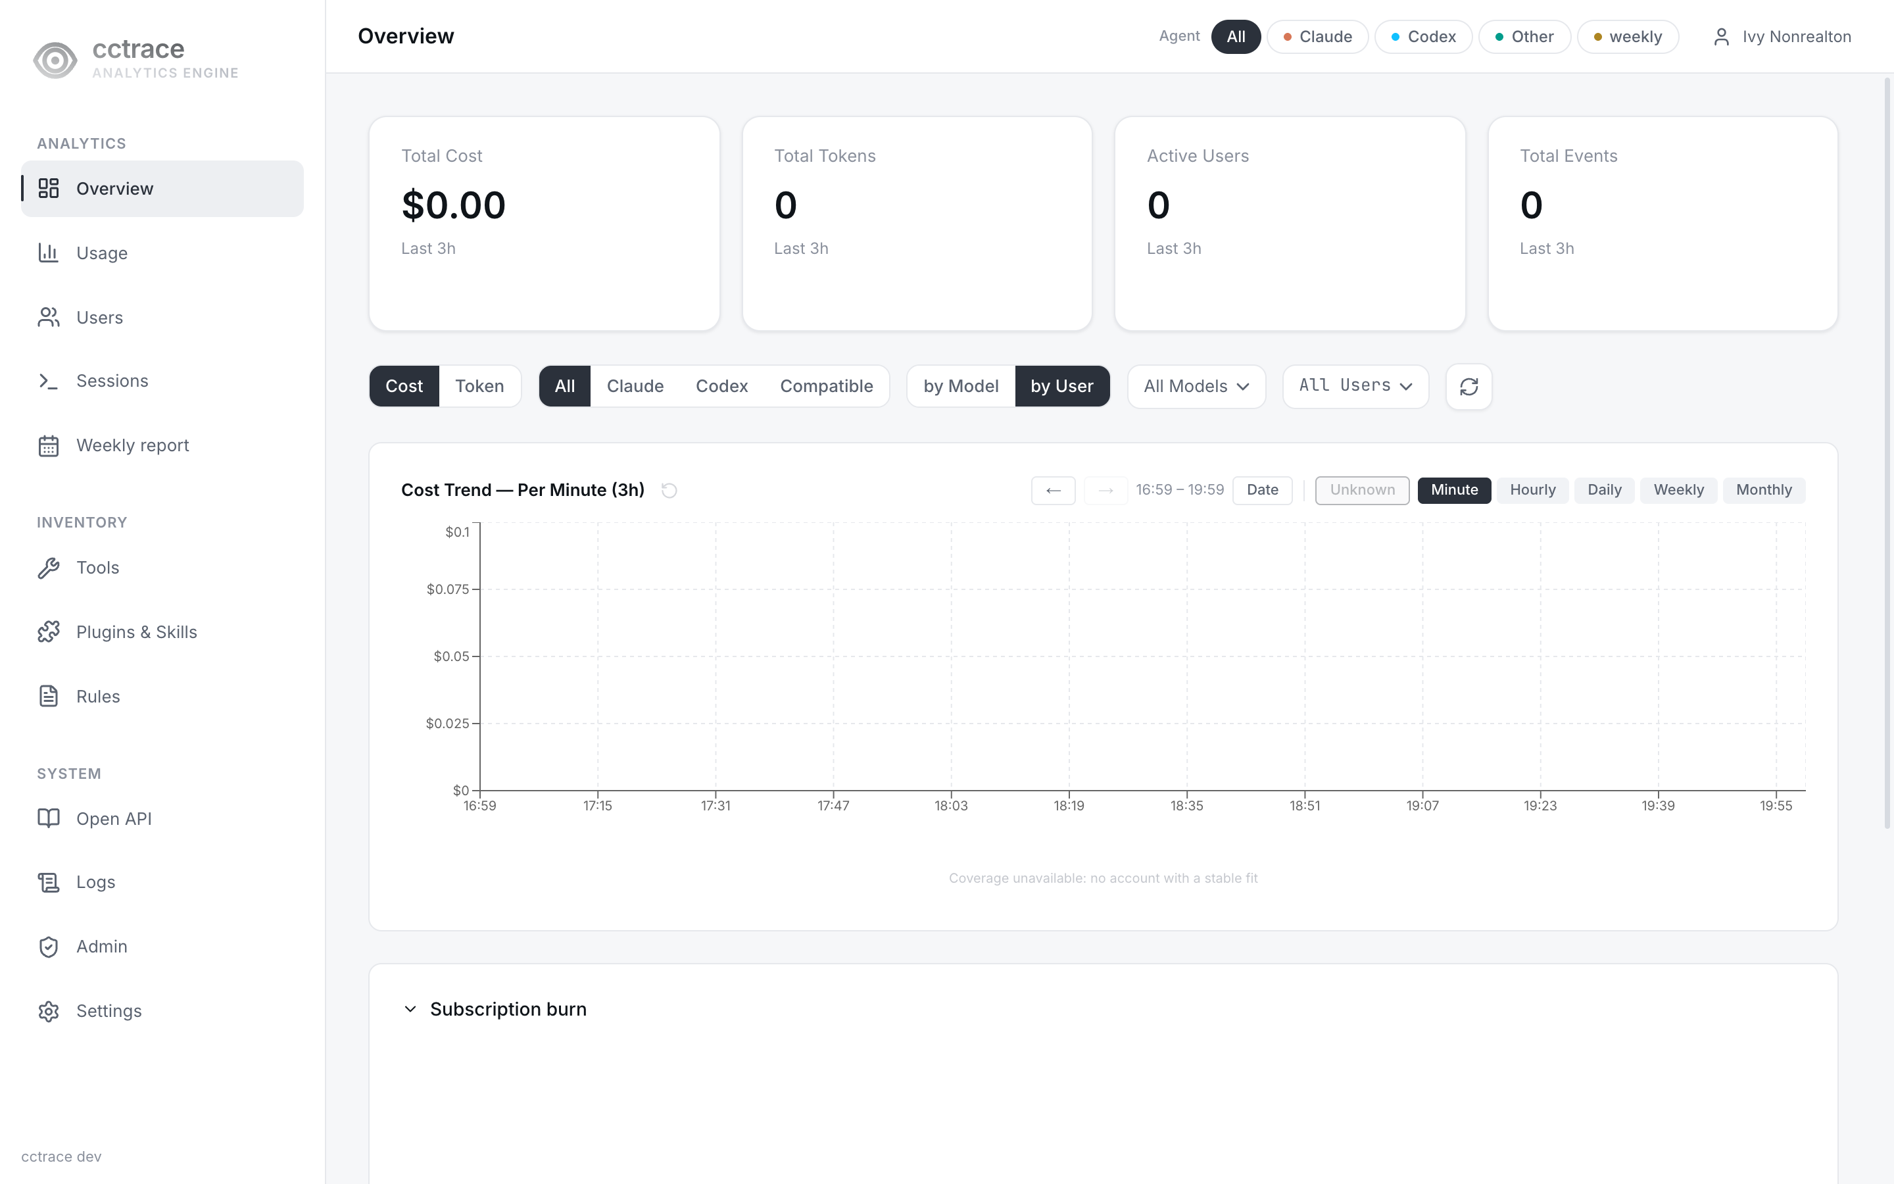Viewport: 1894px width, 1184px height.
Task: Toggle grouping to by Model
Action: coord(961,386)
